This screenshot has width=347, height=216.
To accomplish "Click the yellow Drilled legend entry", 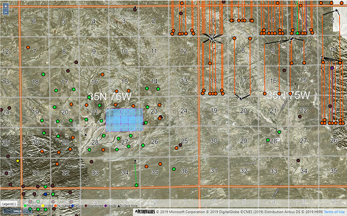I will (x=48, y=206).
